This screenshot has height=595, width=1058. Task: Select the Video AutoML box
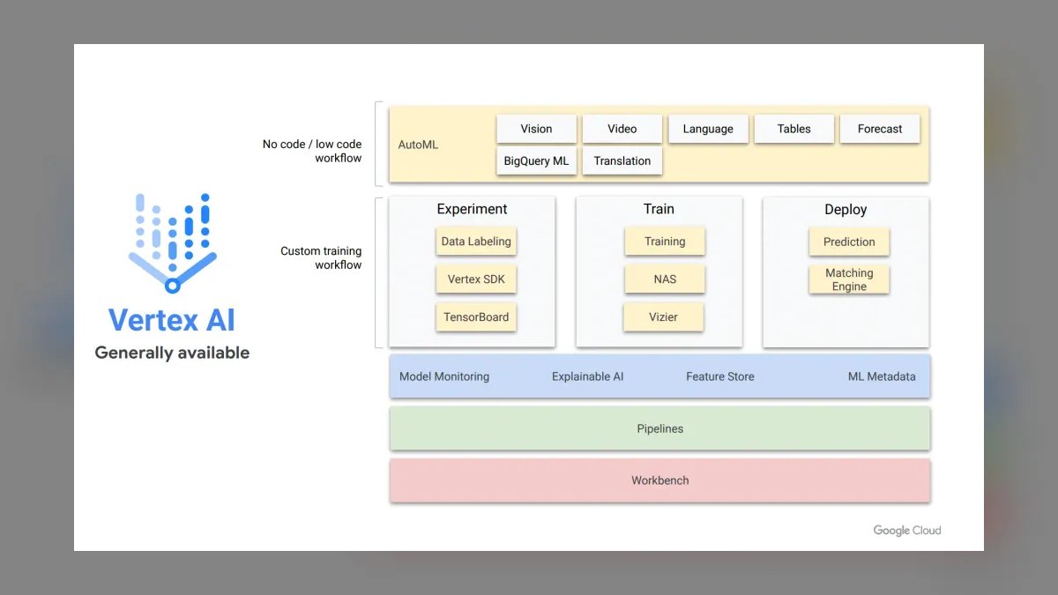[x=622, y=129]
